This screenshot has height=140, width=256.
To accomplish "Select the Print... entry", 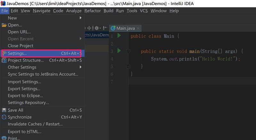I will click(43, 138).
